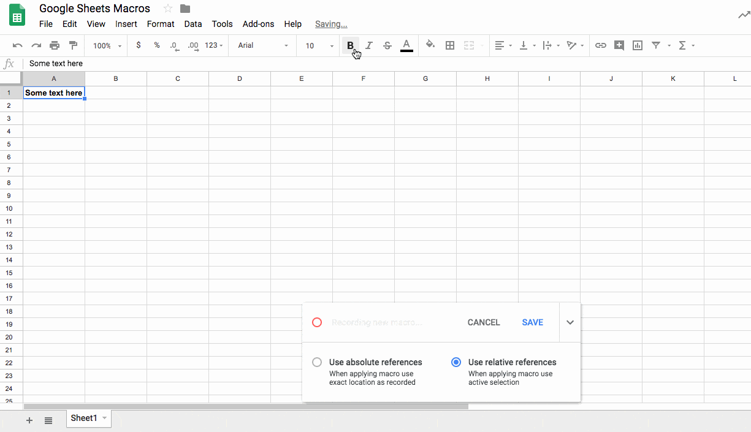Open the zoom 100% dropdown
Viewport: 751px width, 432px height.
[107, 46]
